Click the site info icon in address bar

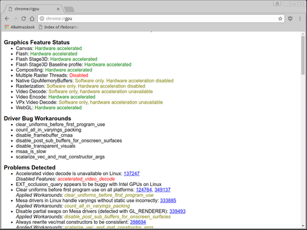[42, 19]
